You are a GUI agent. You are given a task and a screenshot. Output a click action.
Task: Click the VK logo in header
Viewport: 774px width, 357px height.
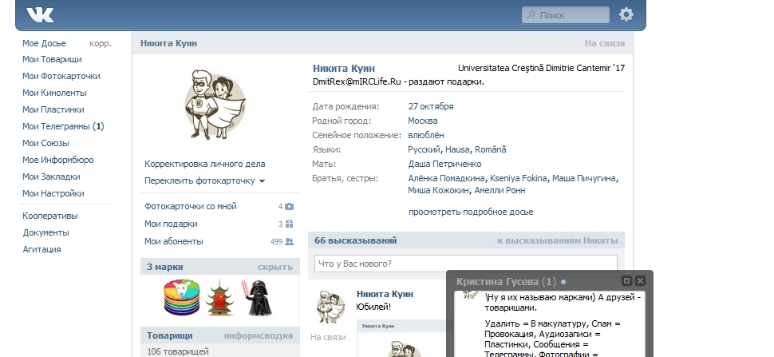[x=40, y=14]
